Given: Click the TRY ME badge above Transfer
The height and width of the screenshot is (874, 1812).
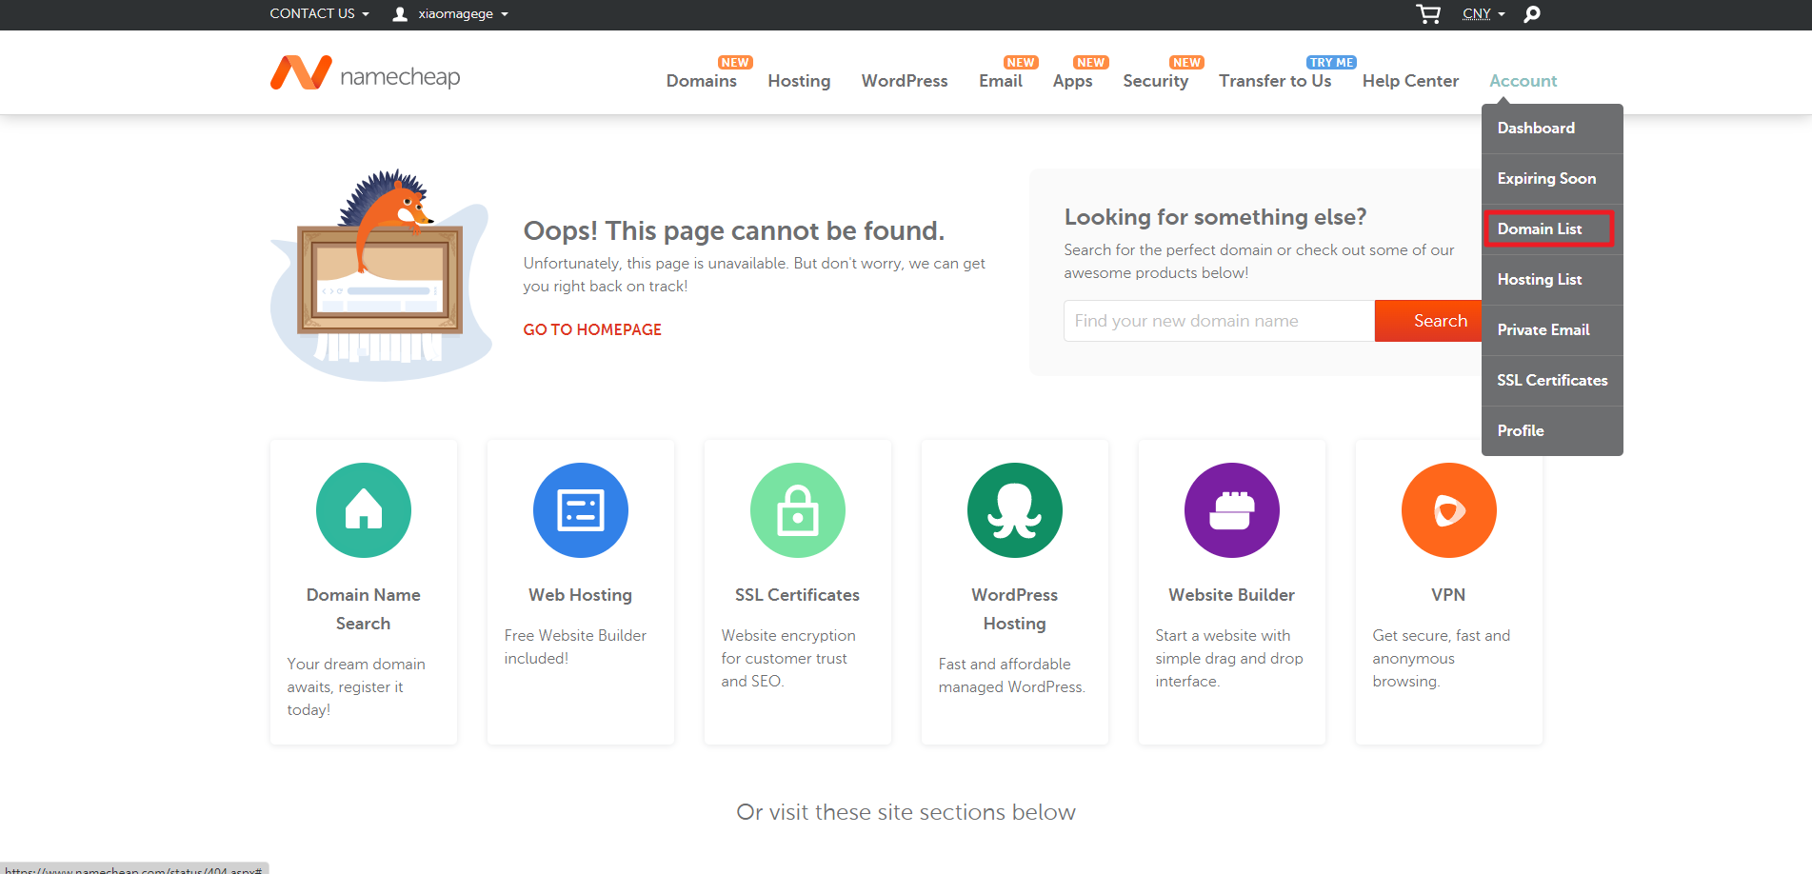Looking at the screenshot, I should 1331,63.
